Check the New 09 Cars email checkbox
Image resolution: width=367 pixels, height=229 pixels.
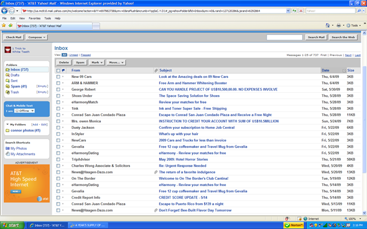(58, 77)
